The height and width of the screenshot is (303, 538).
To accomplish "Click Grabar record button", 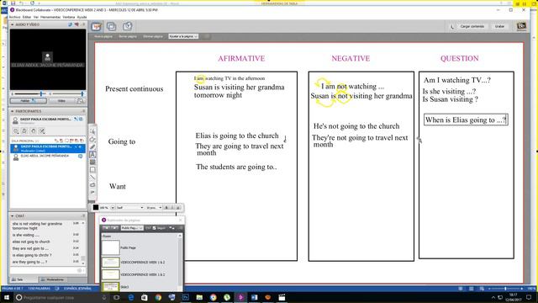I will (499, 26).
